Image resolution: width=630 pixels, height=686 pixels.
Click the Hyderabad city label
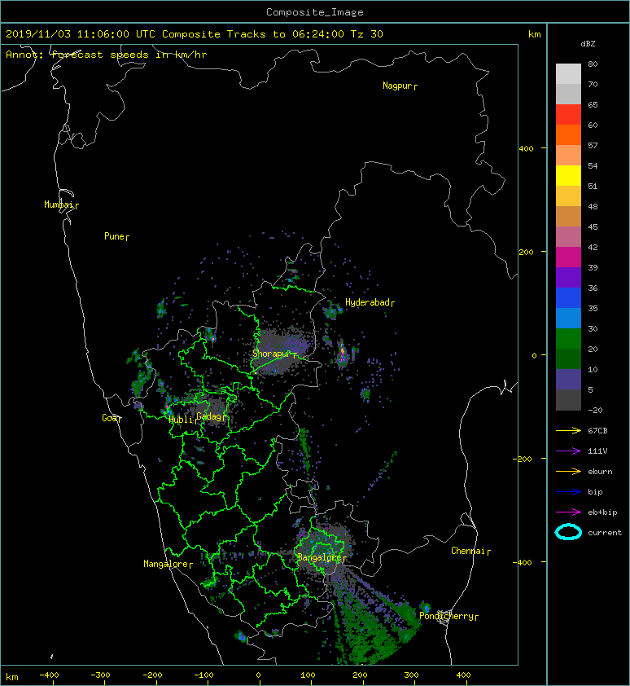point(367,302)
